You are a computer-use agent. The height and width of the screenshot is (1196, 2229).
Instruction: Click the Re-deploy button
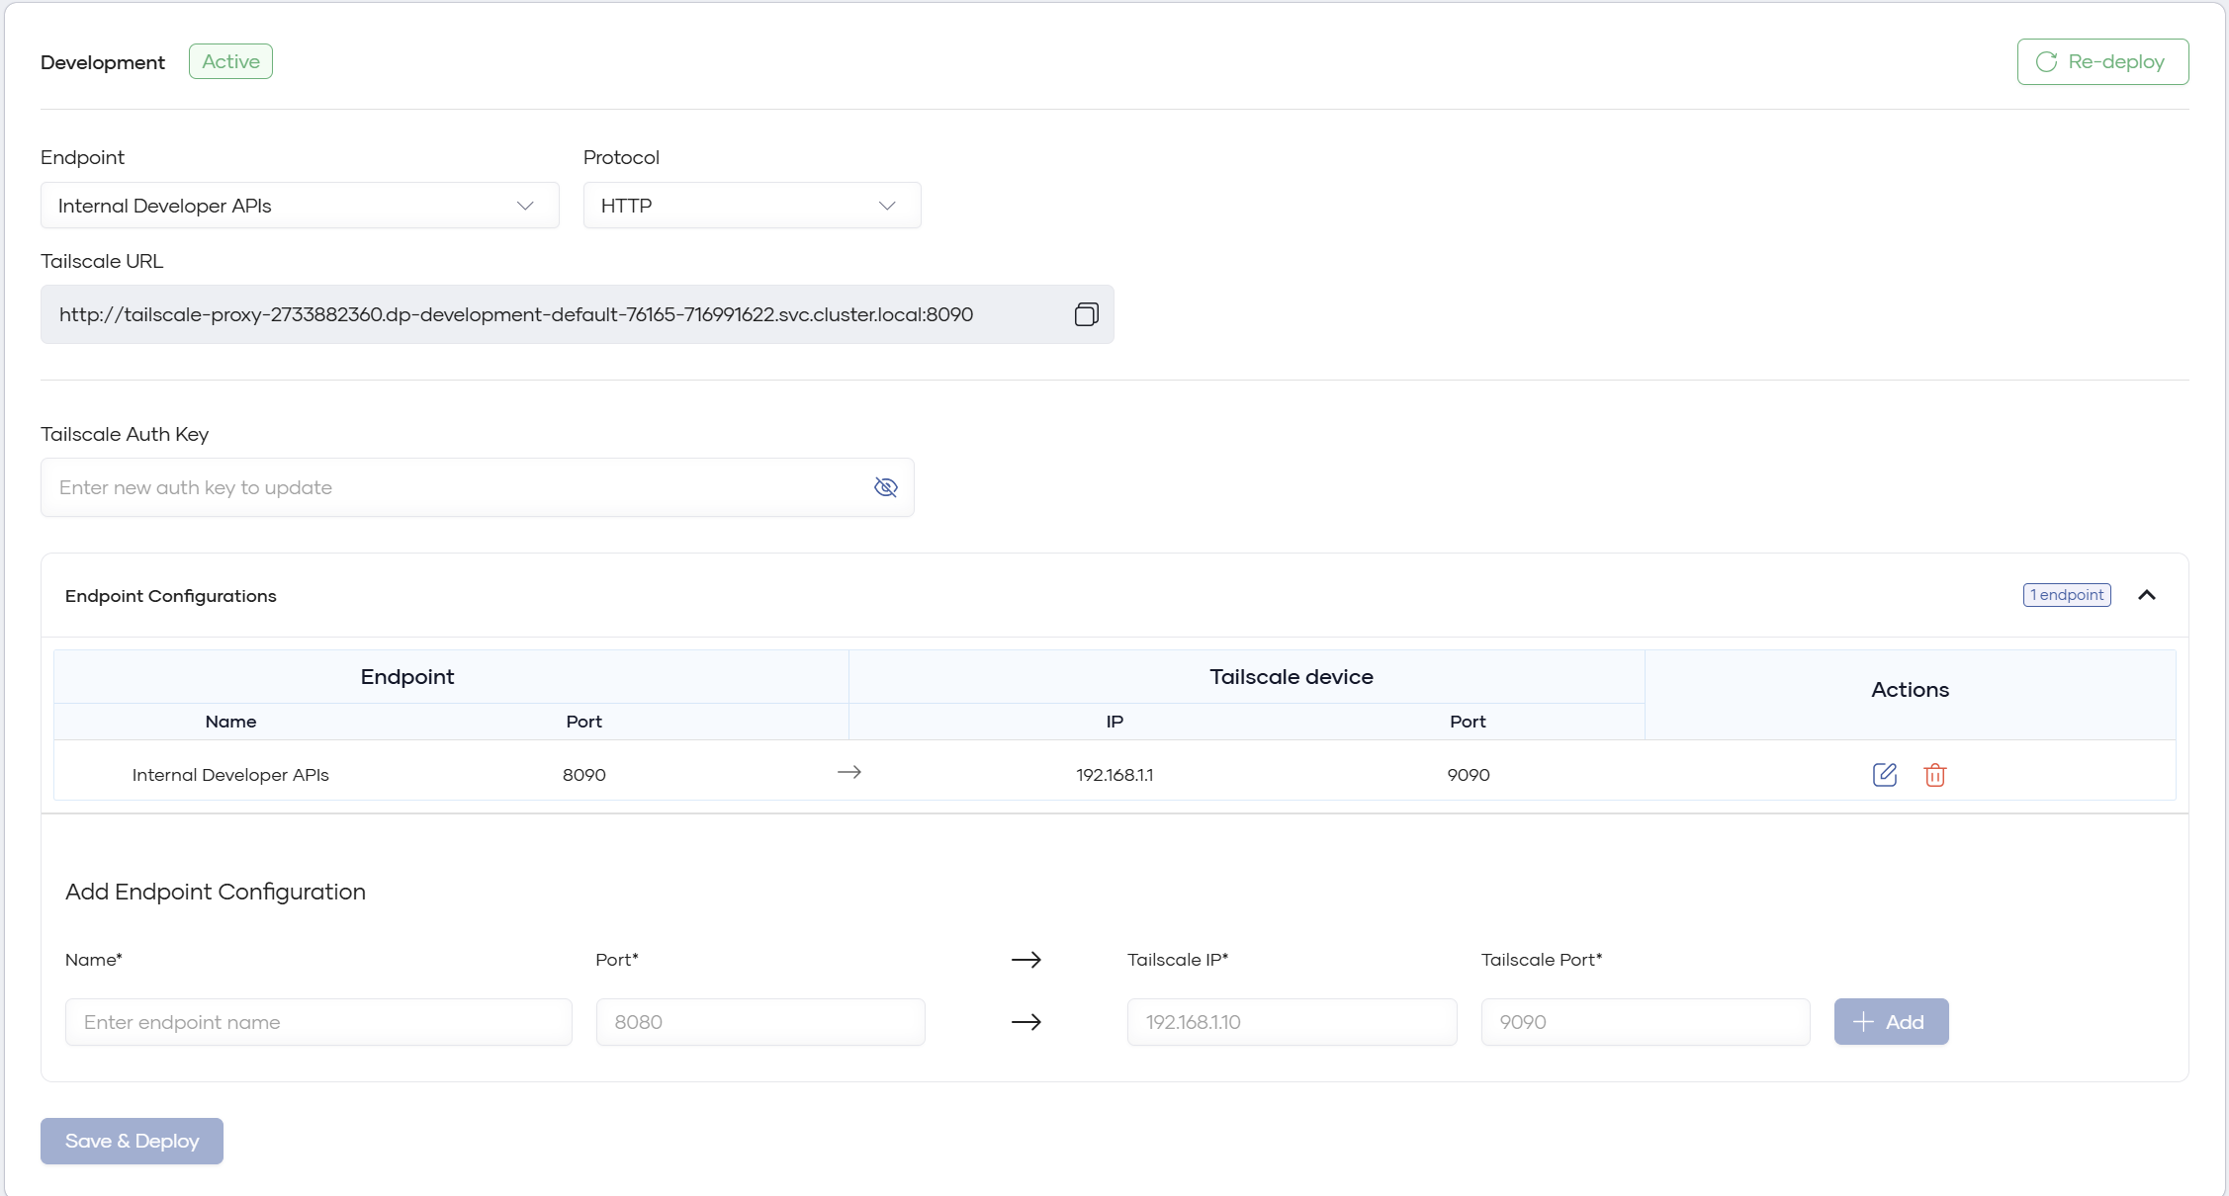pos(2102,61)
